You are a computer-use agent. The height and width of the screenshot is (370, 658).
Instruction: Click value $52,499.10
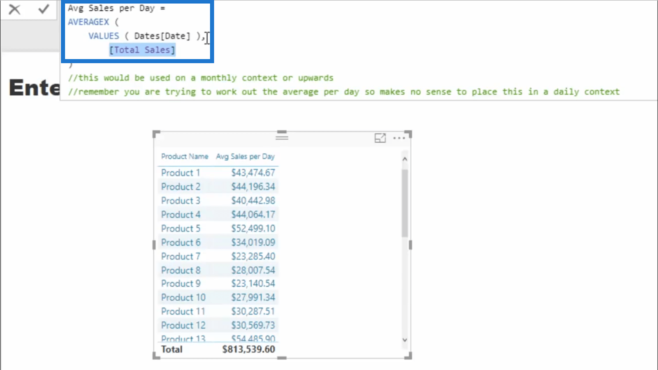tap(253, 229)
